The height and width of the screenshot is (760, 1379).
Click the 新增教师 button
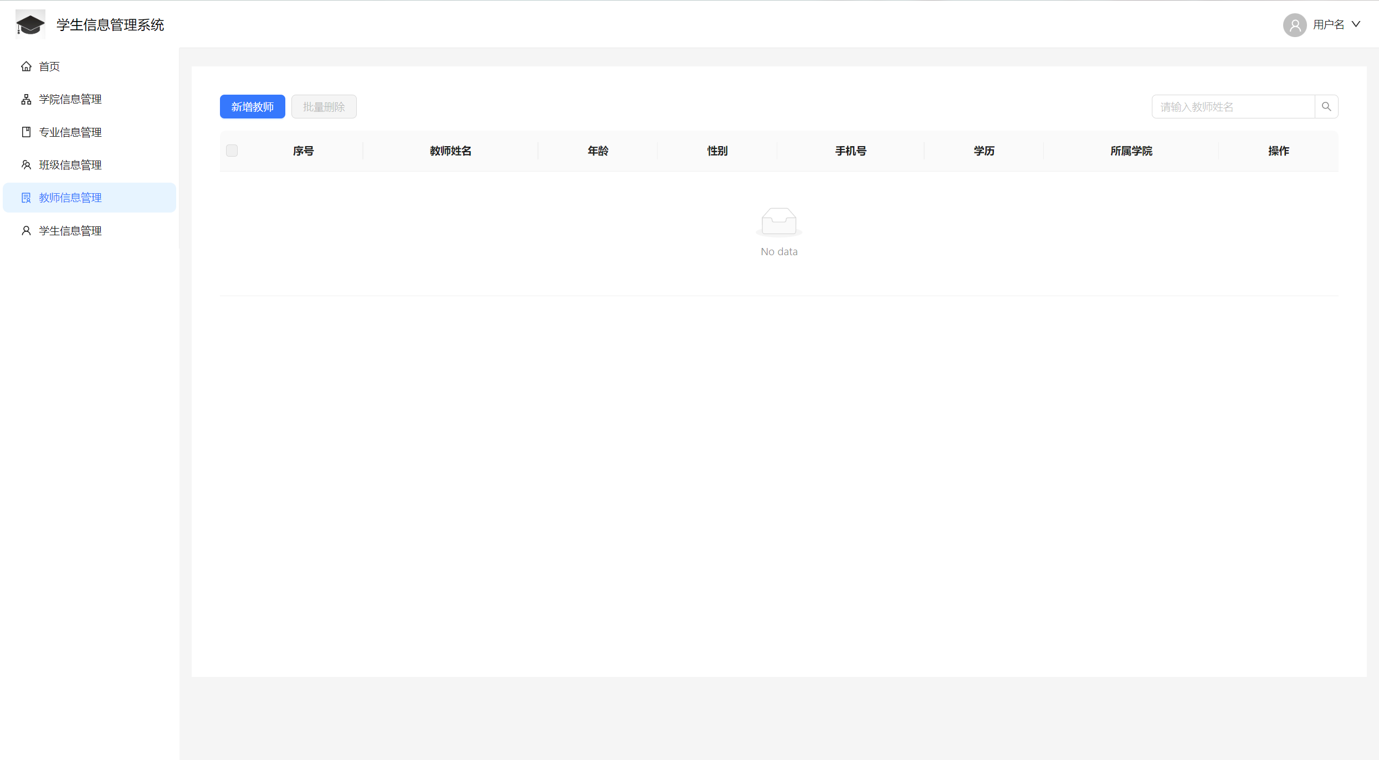point(252,106)
